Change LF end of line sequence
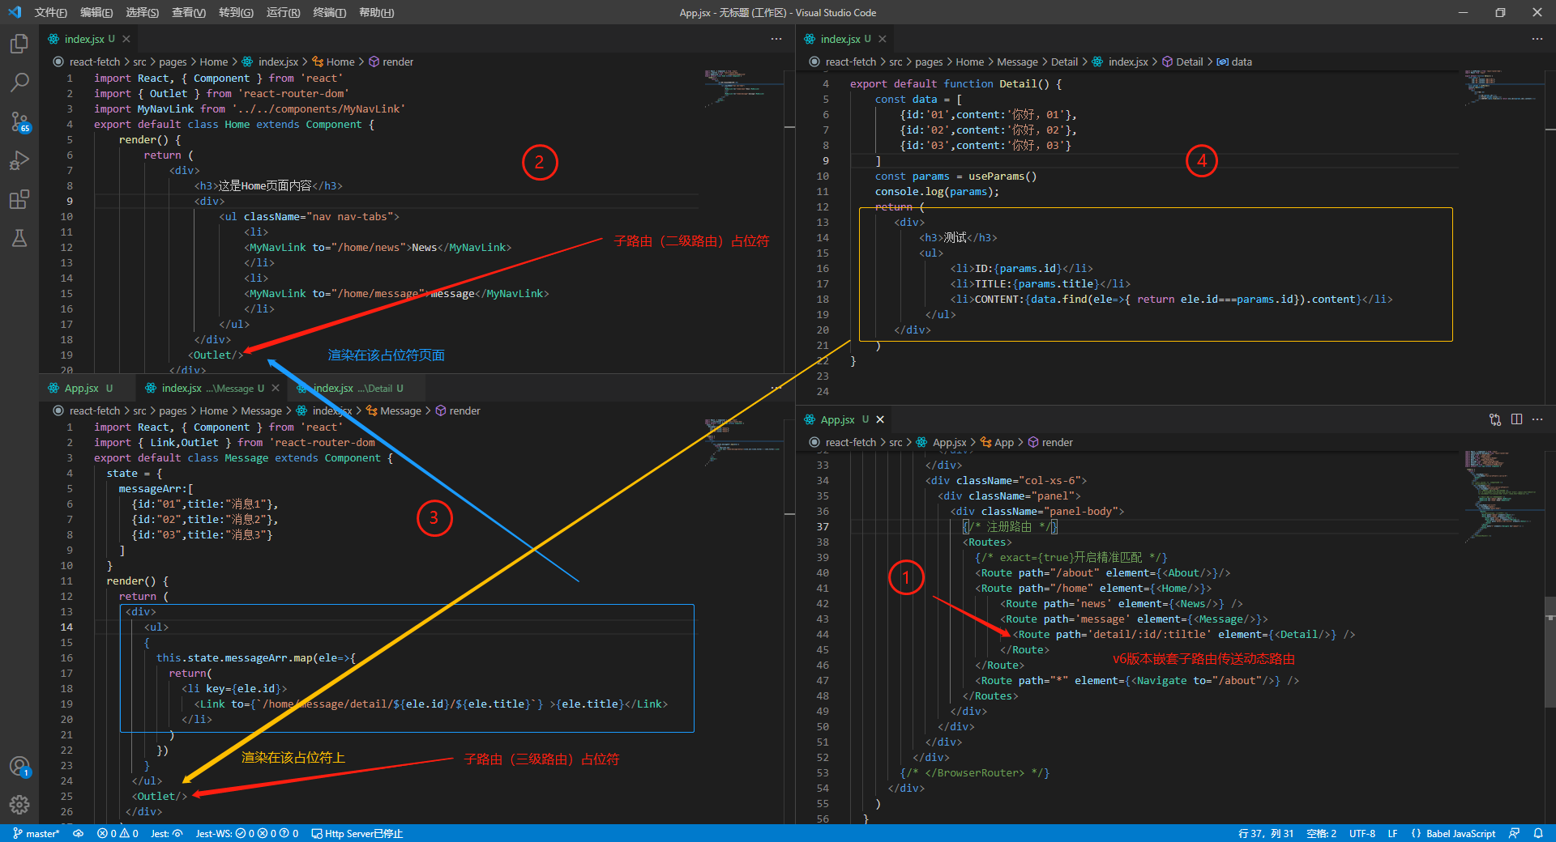Viewport: 1556px width, 842px height. pyautogui.click(x=1392, y=833)
